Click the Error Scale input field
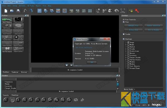 tap(148, 89)
